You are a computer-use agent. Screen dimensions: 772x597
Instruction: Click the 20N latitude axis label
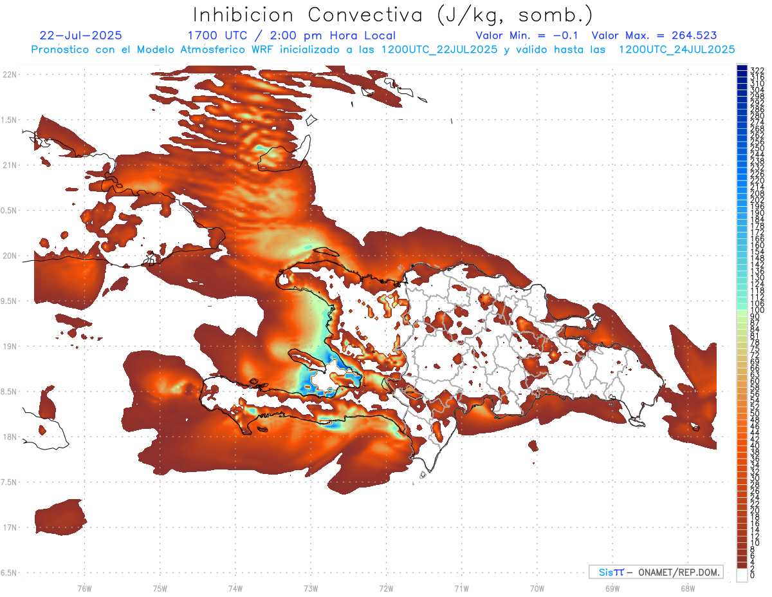(10, 256)
